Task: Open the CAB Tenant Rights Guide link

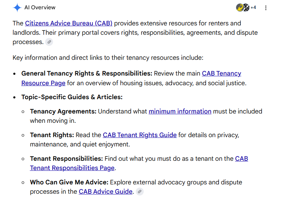Action: tap(139, 135)
